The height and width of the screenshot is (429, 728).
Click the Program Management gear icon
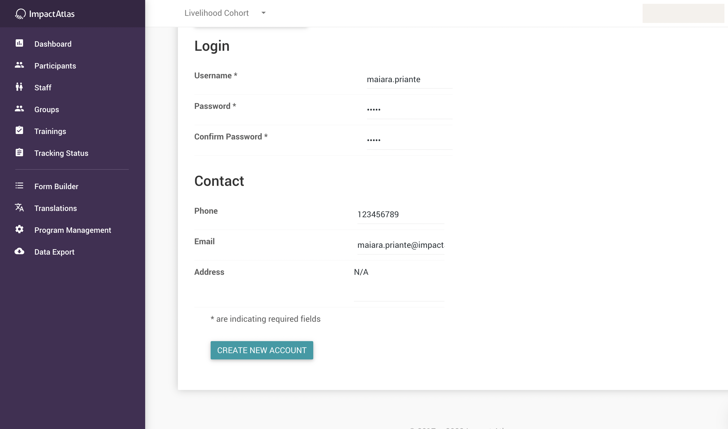point(19,229)
